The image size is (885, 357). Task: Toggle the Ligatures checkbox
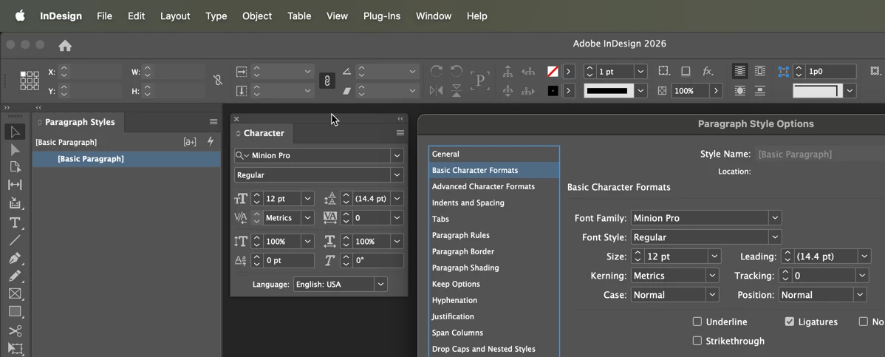coord(790,322)
